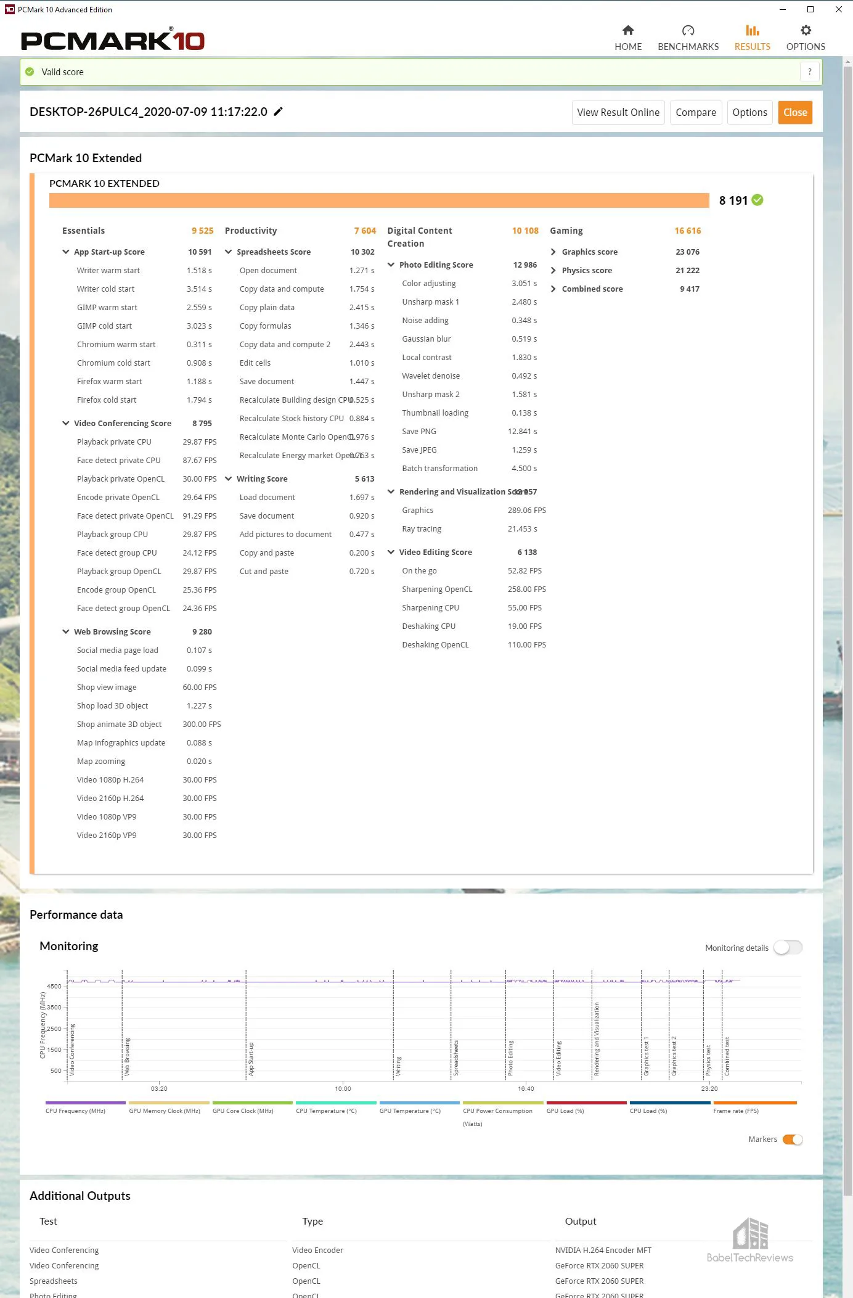Collapse the Video Editing Score section

pyautogui.click(x=391, y=552)
